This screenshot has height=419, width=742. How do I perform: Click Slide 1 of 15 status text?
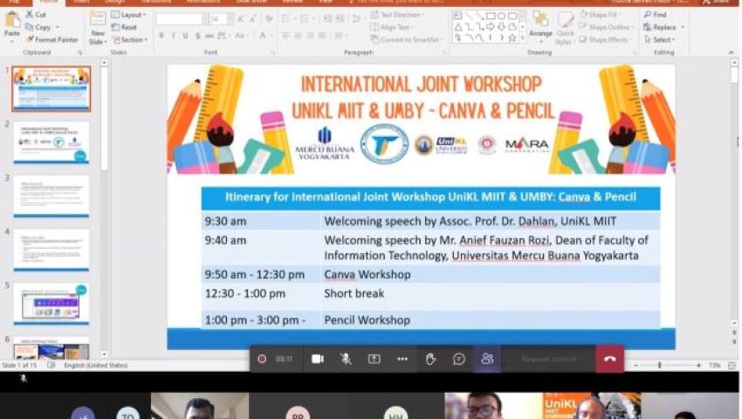coord(19,366)
